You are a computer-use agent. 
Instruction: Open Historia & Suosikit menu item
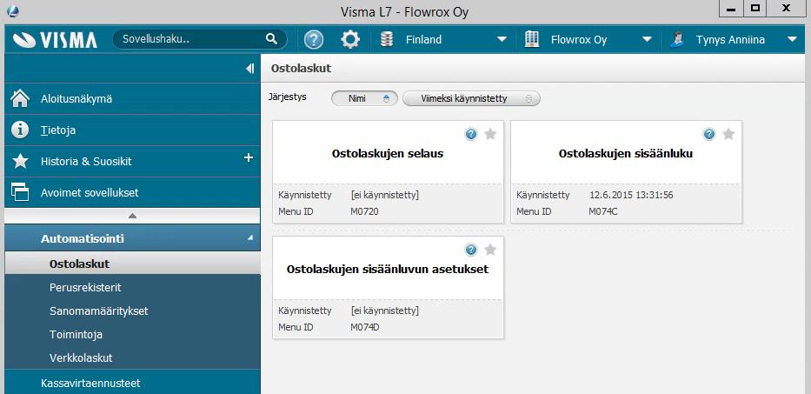(132, 161)
